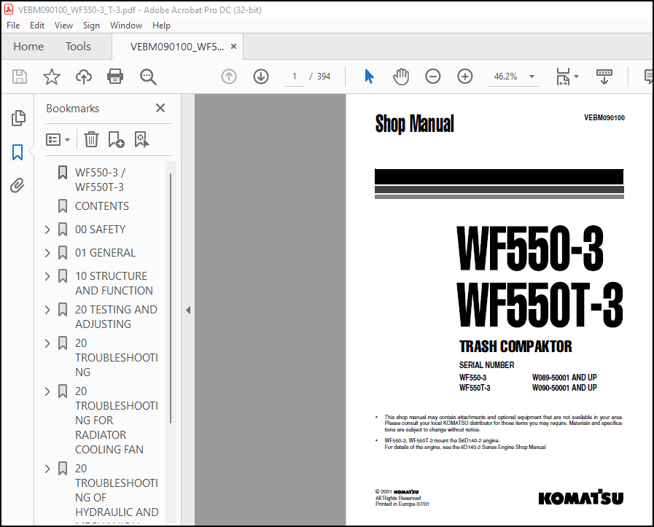Screen dimensions: 654x527
Task: Switch to the Tools tab
Action: click(78, 46)
